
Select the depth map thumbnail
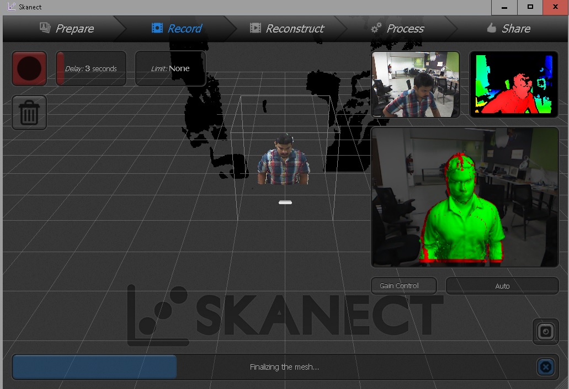(514, 84)
